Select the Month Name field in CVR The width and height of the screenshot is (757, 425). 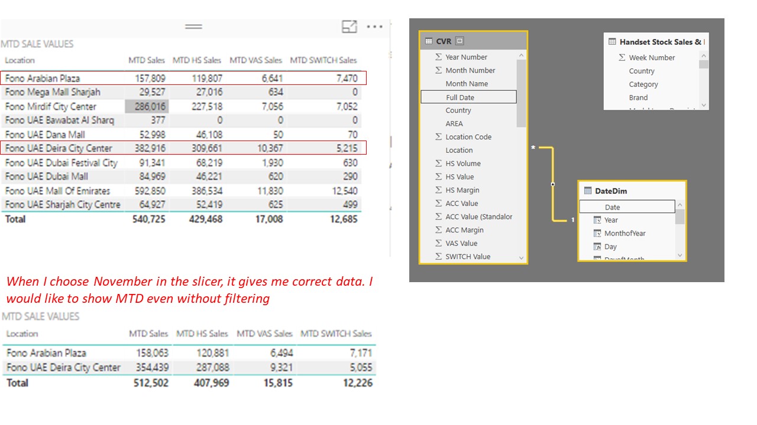467,84
